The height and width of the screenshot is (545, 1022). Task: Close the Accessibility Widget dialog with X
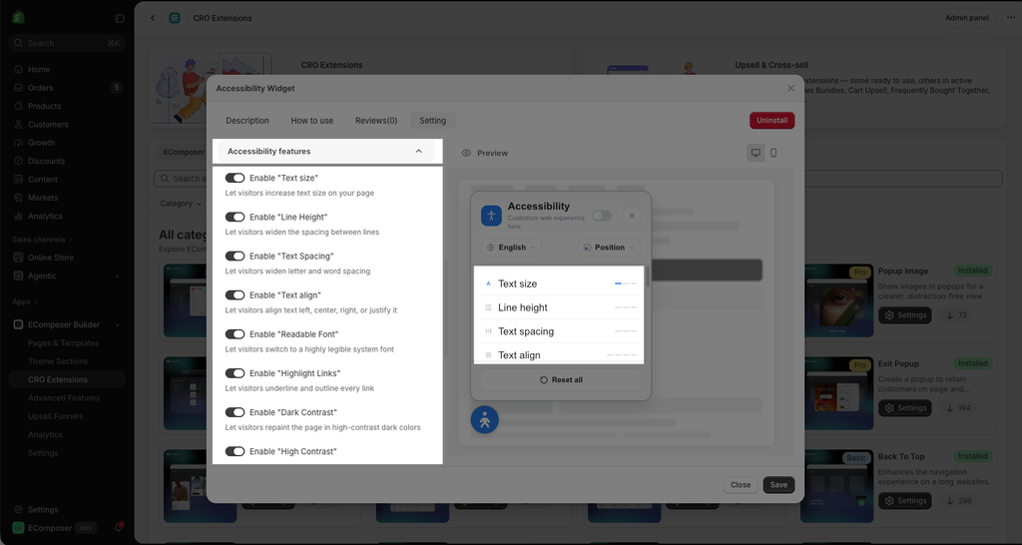coord(790,88)
